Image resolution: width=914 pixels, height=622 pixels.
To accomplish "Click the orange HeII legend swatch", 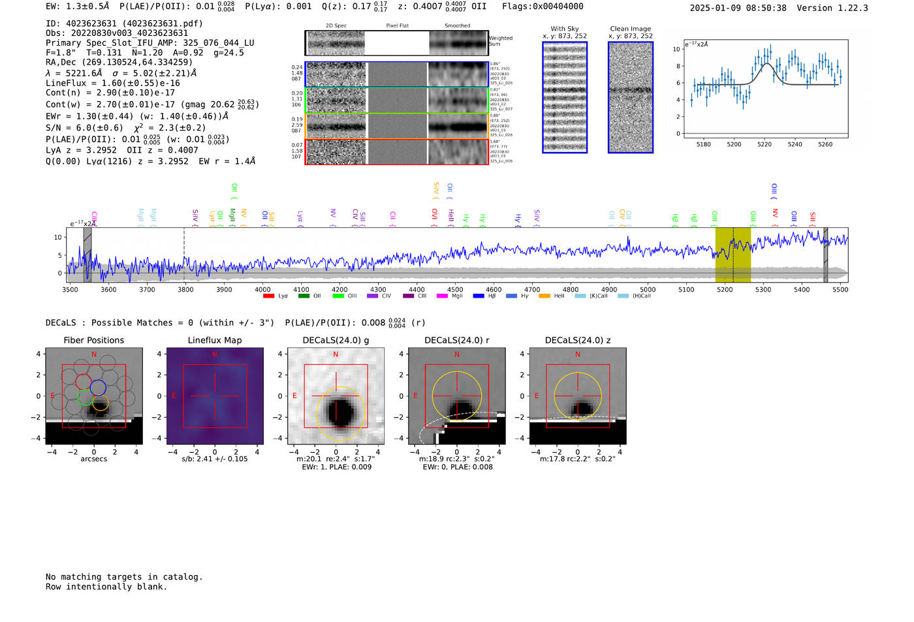I will pyautogui.click(x=544, y=296).
